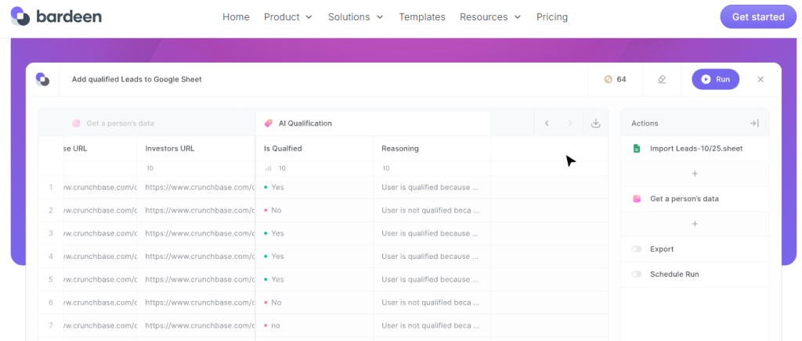802x341 pixels.
Task: Open Investors URL link in row 1
Action: tap(200, 188)
